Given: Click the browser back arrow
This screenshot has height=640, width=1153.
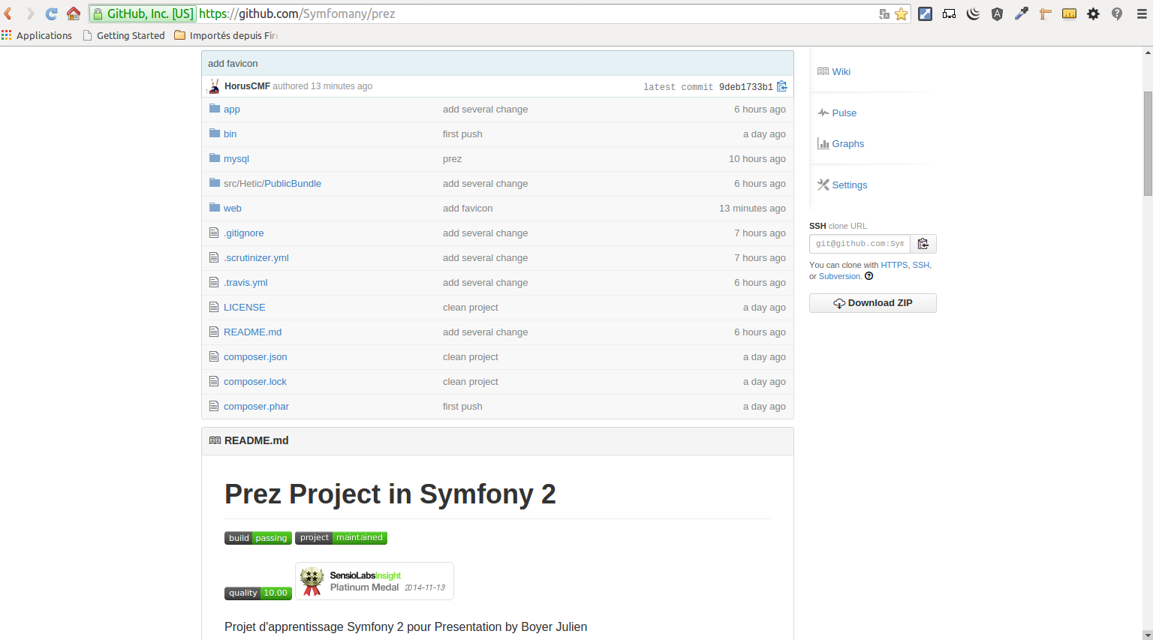Looking at the screenshot, I should [8, 14].
